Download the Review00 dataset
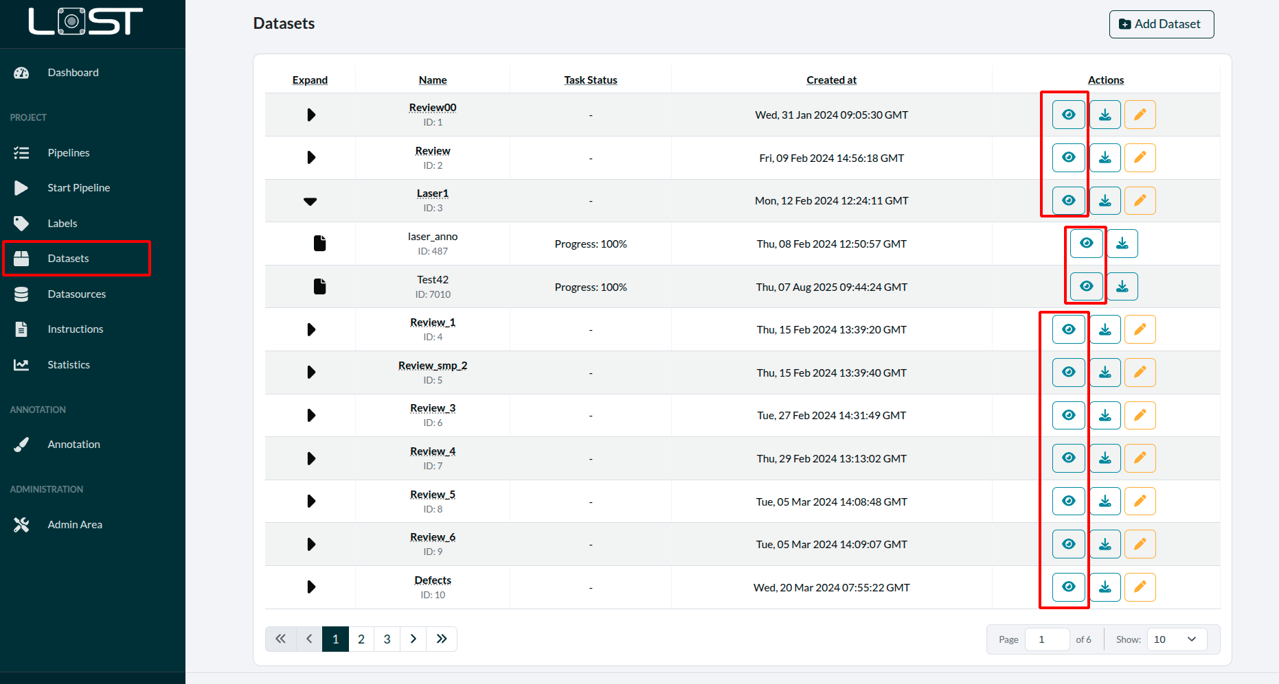This screenshot has height=684, width=1279. (1105, 115)
